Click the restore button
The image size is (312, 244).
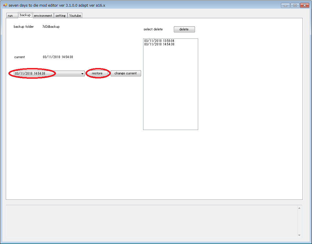click(x=97, y=74)
